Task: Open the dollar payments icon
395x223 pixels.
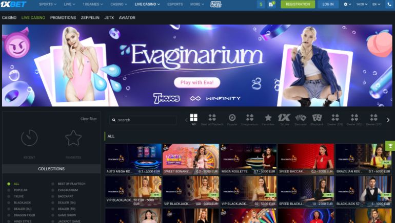Action: tap(261, 4)
